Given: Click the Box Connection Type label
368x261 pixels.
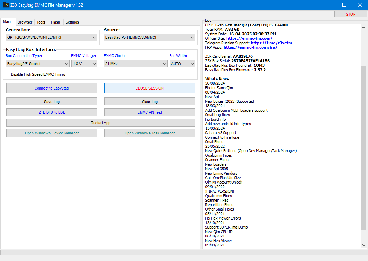Looking at the screenshot, I should [x=24, y=56].
